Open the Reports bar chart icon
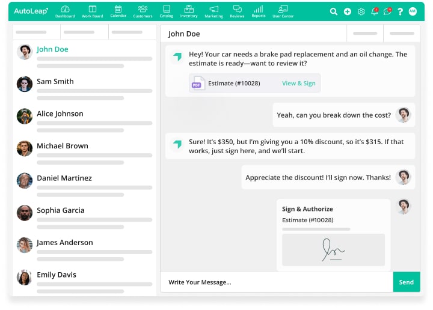Image resolution: width=433 pixels, height=310 pixels. pyautogui.click(x=259, y=10)
